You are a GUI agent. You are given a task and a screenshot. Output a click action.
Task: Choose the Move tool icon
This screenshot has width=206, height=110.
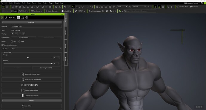pyautogui.click(x=77, y=7)
